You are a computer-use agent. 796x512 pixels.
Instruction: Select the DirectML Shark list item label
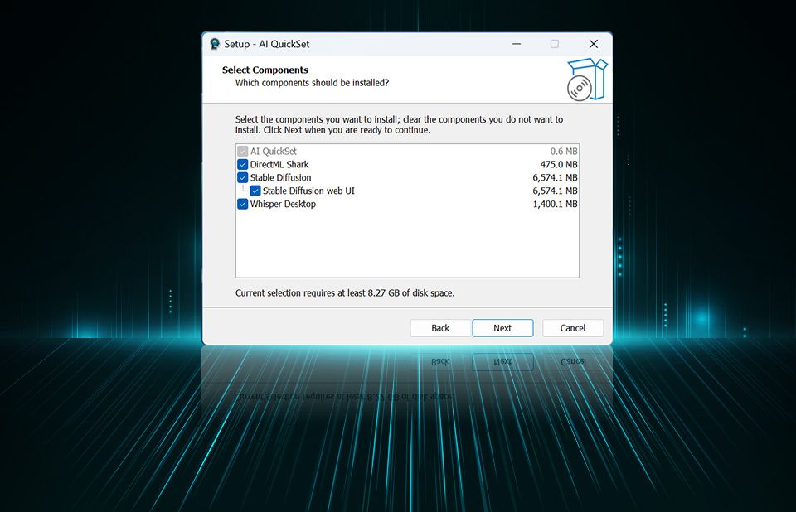(x=279, y=165)
